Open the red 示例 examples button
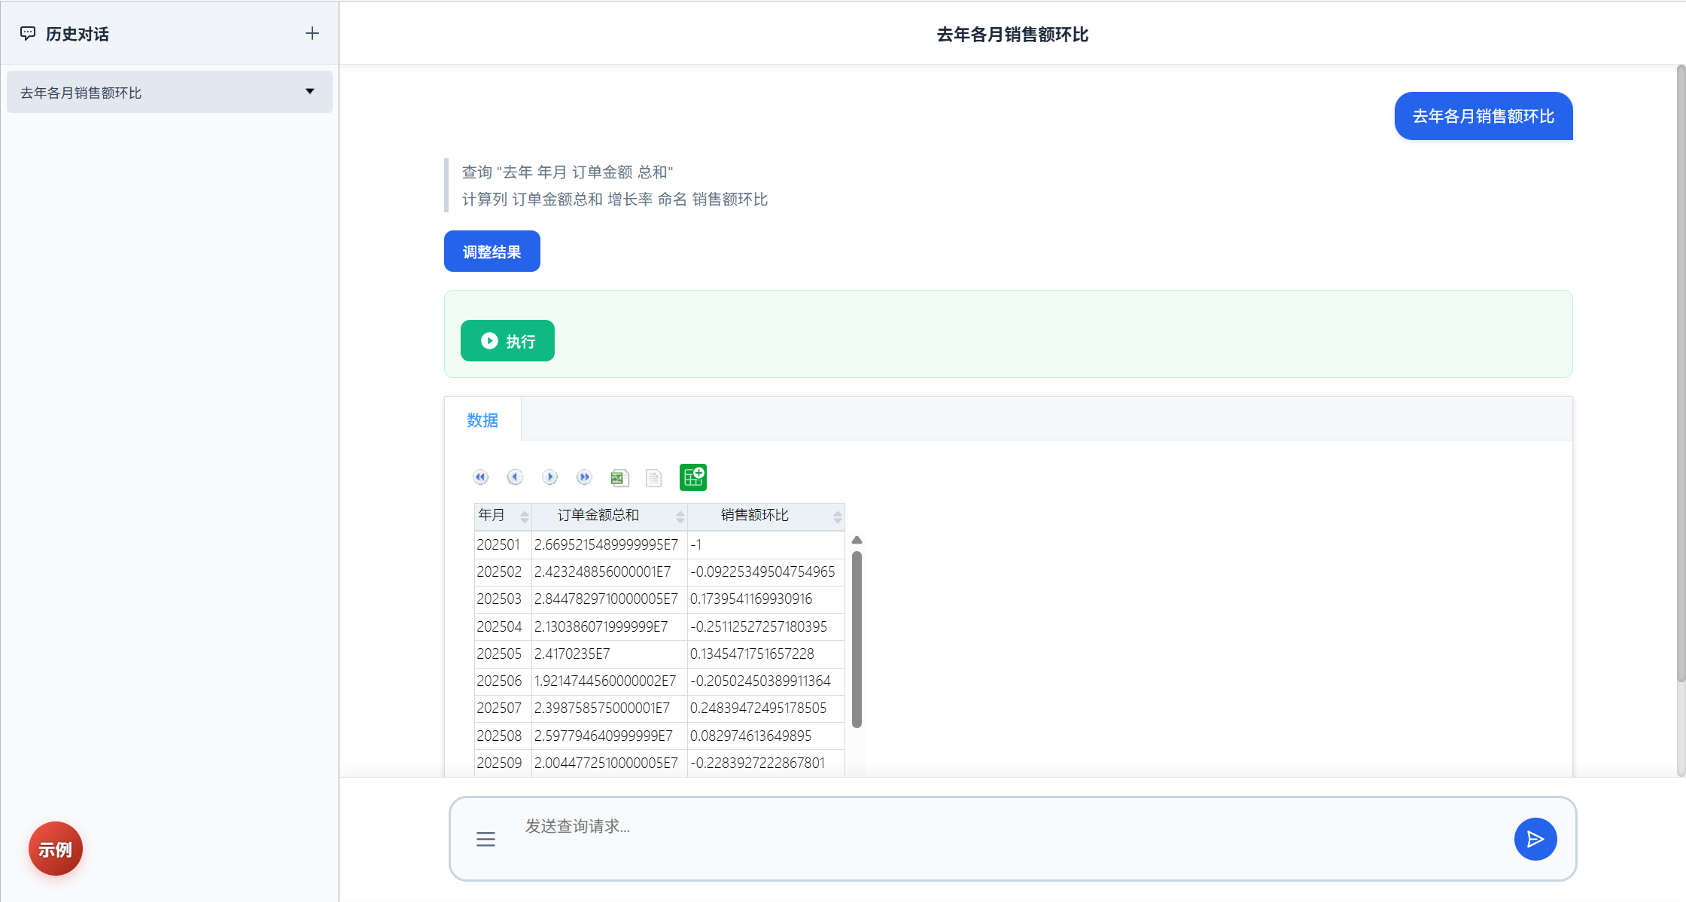The width and height of the screenshot is (1686, 902). pos(56,849)
